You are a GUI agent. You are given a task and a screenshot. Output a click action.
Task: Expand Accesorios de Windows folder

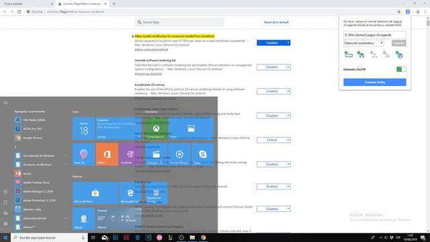41,165
